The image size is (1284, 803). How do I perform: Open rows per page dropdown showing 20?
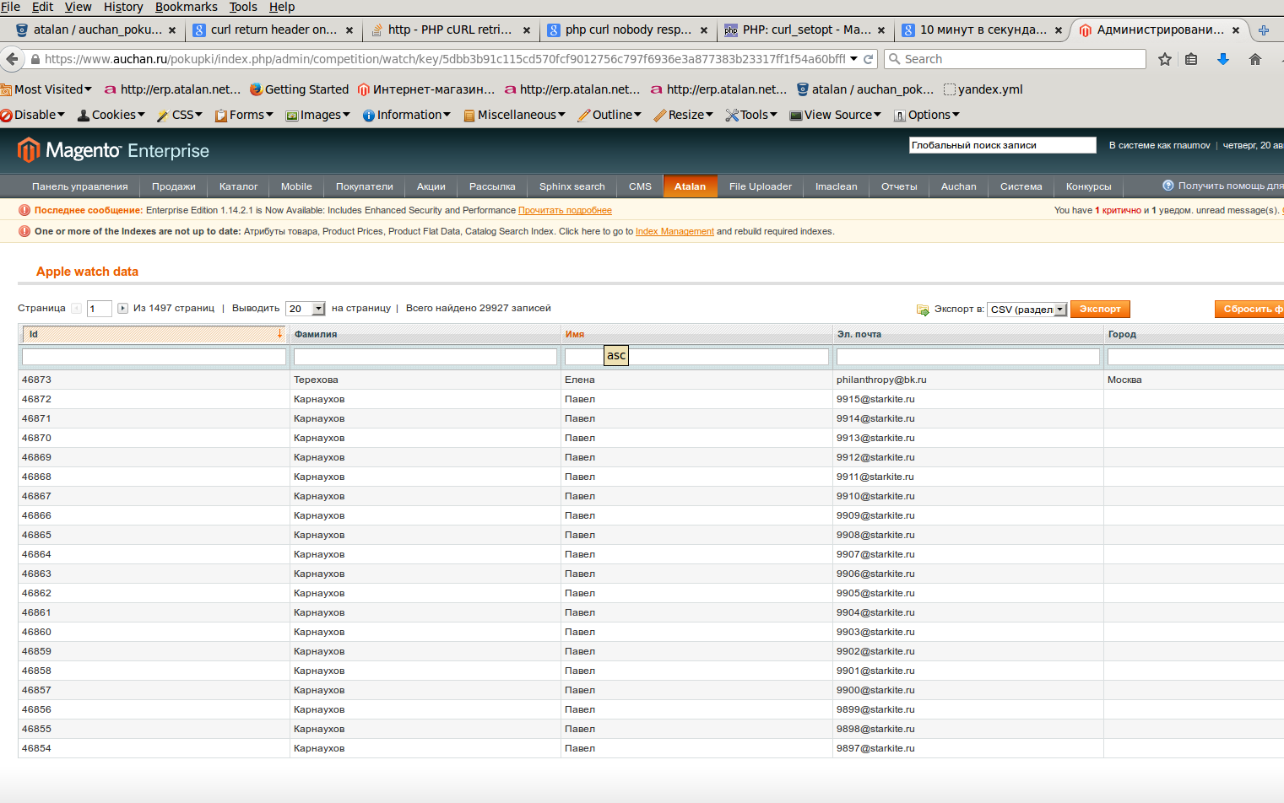coord(306,309)
